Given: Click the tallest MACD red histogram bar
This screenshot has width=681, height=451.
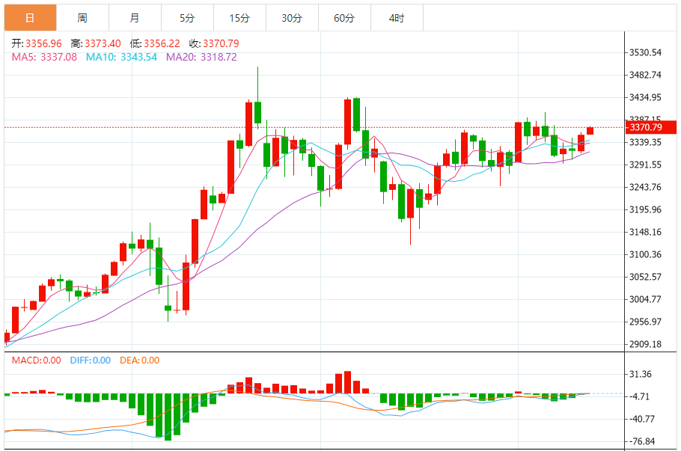Looking at the screenshot, I should (x=347, y=382).
